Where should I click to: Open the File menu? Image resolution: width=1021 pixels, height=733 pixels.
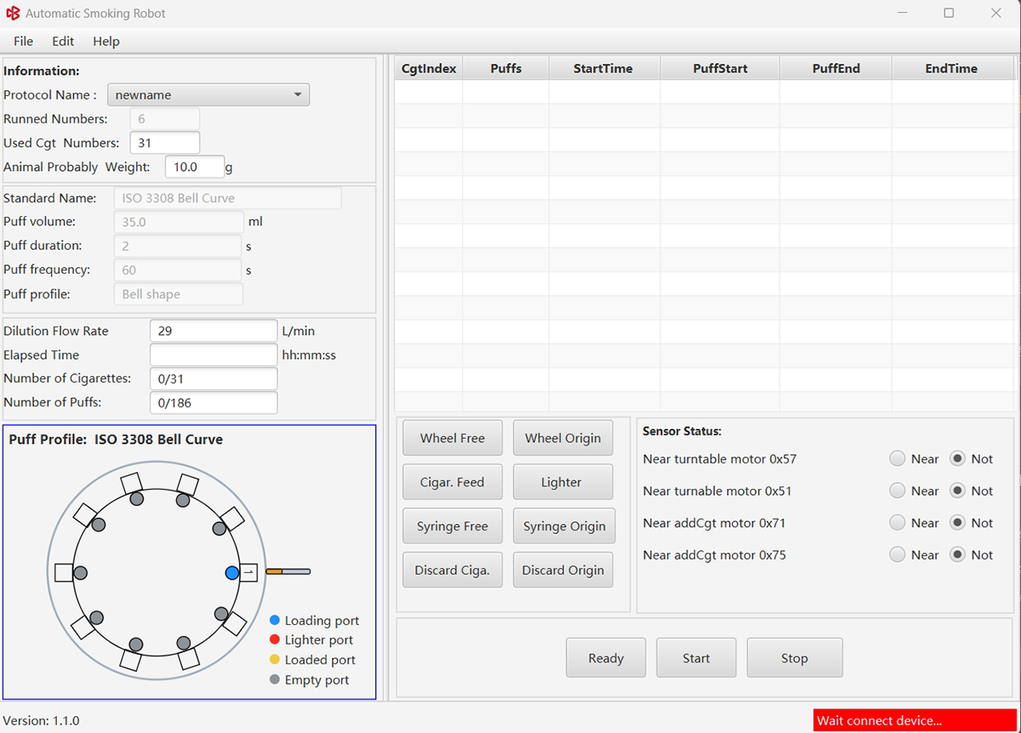pos(24,41)
